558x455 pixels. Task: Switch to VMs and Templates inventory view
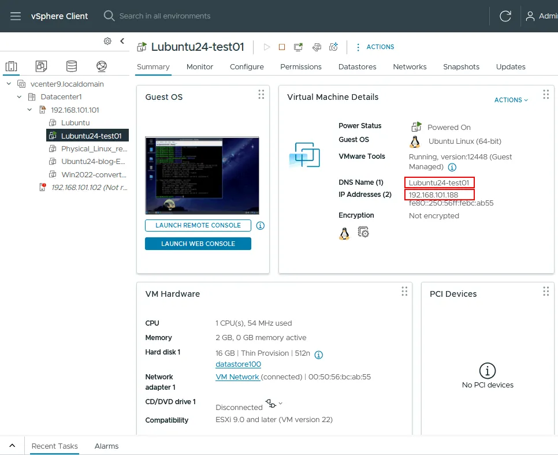[x=41, y=66]
